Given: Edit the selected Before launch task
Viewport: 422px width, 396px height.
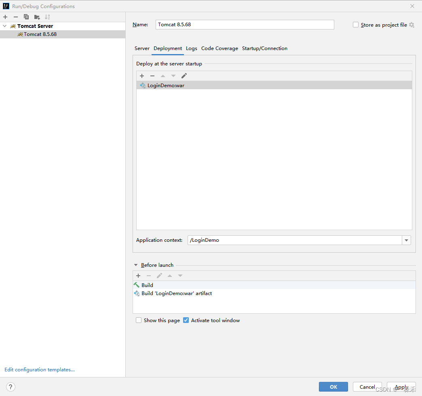Looking at the screenshot, I should click(x=159, y=276).
